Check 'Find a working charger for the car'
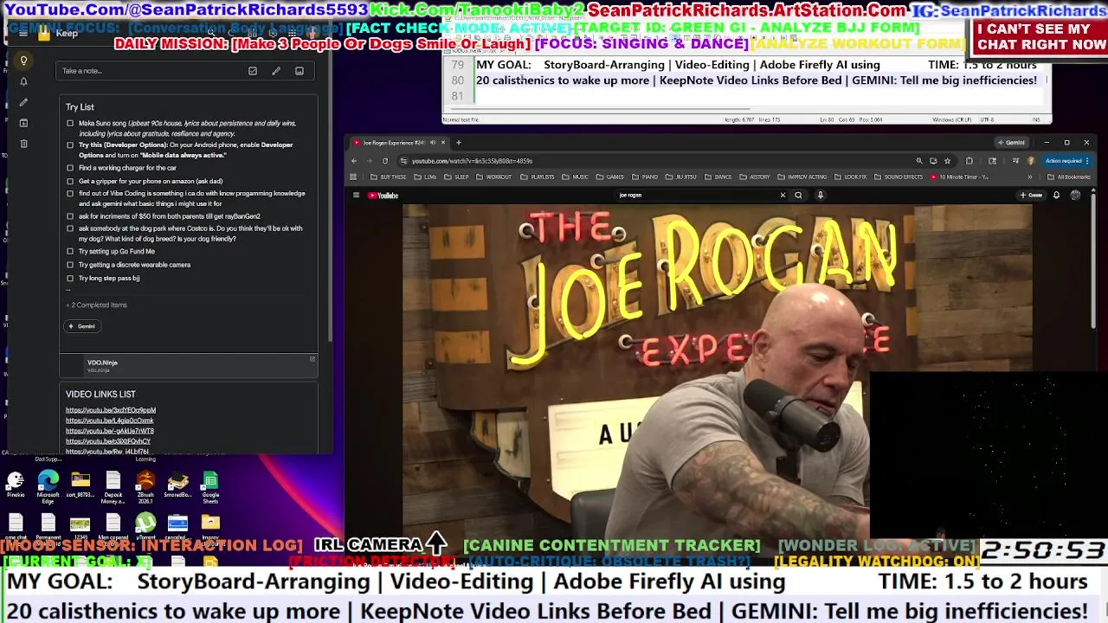 click(x=70, y=168)
